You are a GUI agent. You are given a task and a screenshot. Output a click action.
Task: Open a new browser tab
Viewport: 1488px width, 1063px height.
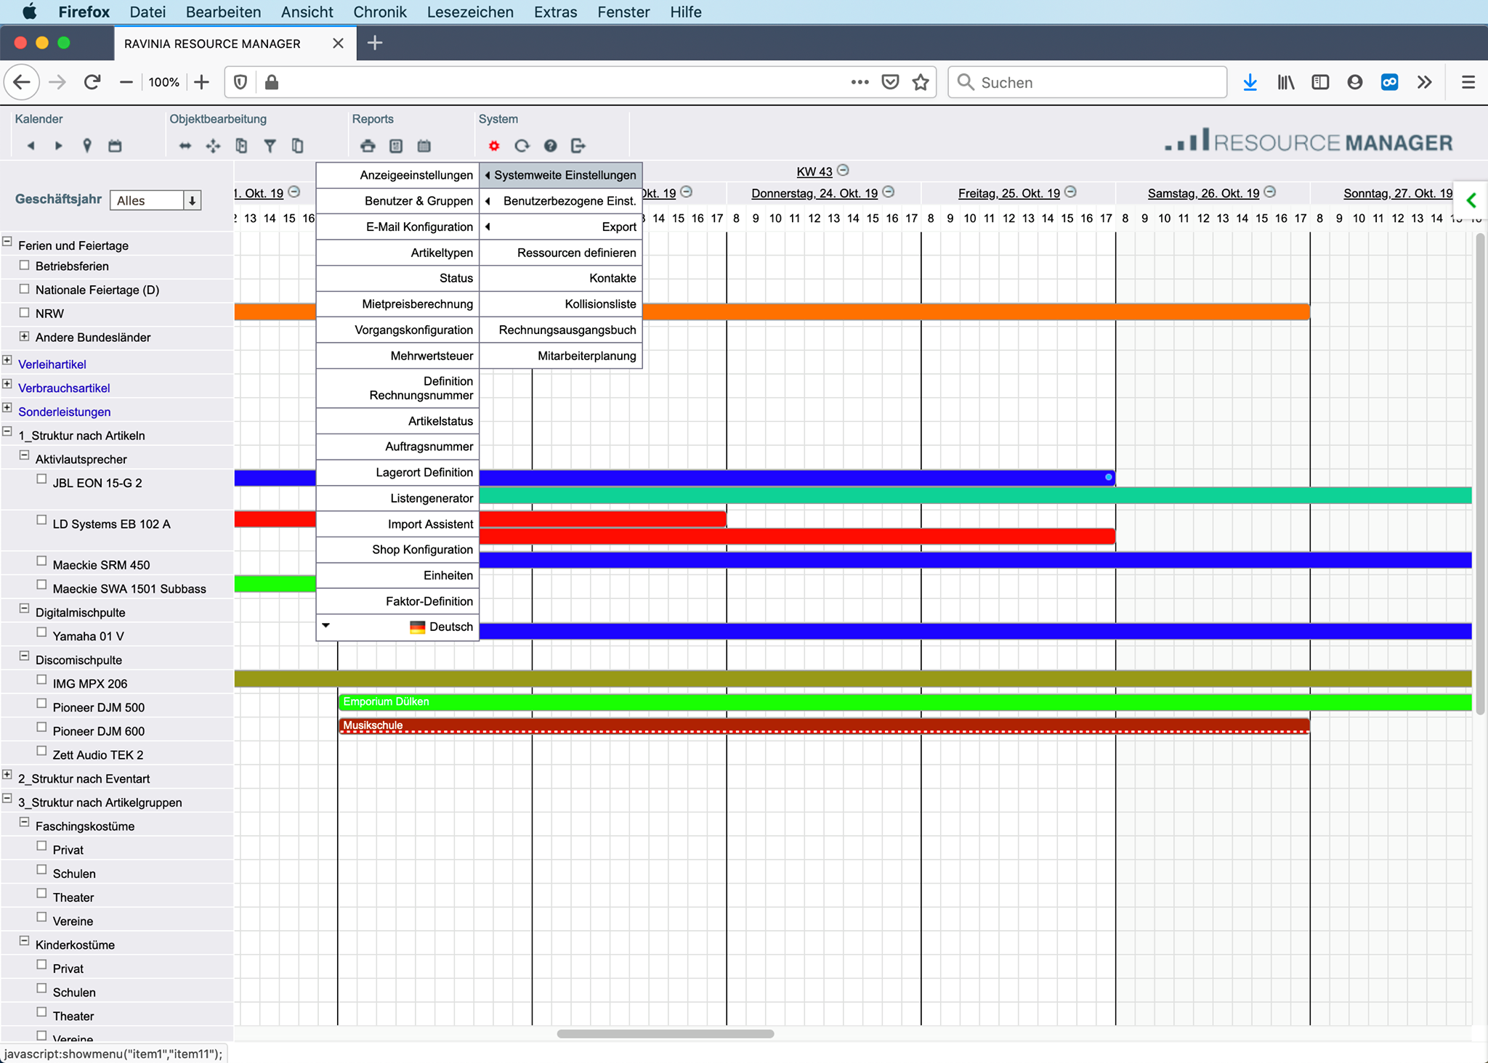(374, 43)
